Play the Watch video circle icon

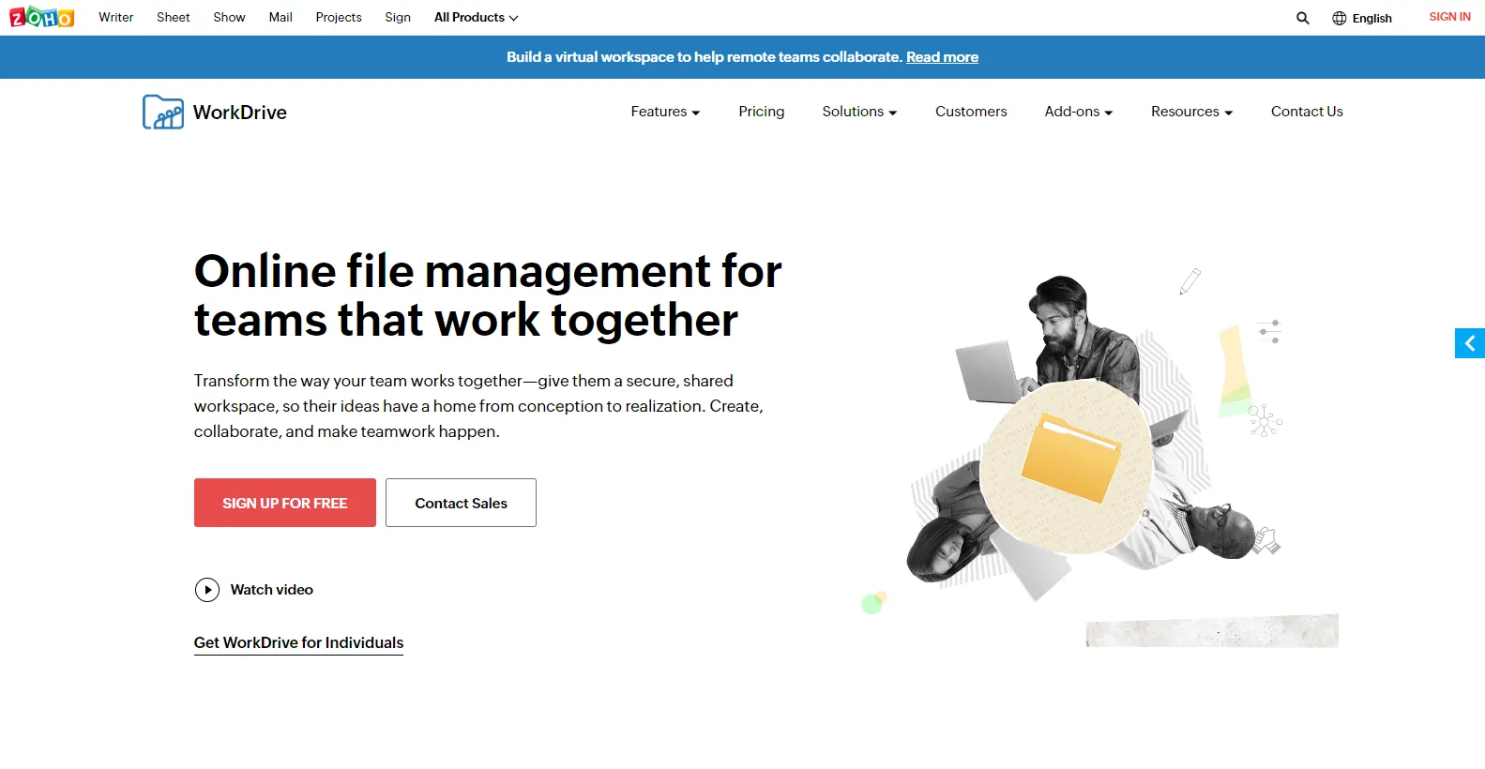(206, 590)
